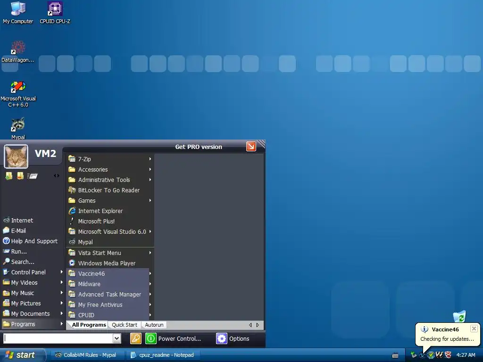Expand the Administrative Tools folder

pos(110,180)
